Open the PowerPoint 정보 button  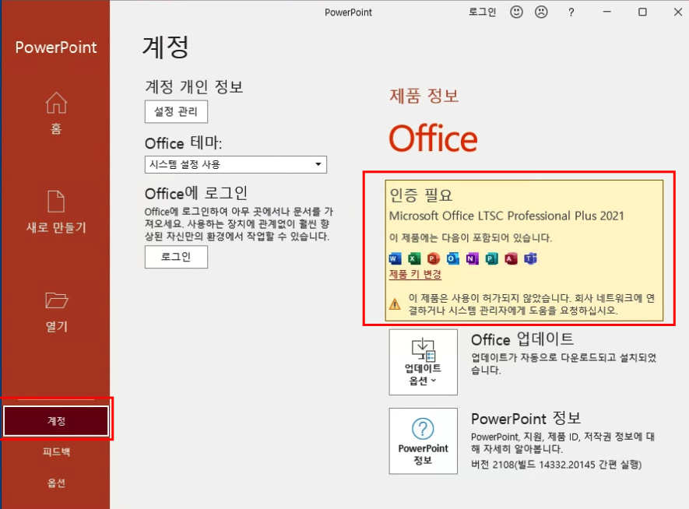(424, 441)
